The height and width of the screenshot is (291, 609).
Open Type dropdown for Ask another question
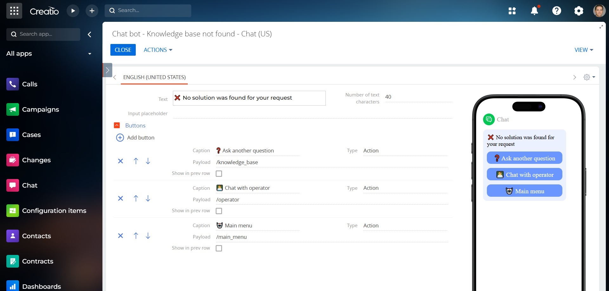coord(405,151)
